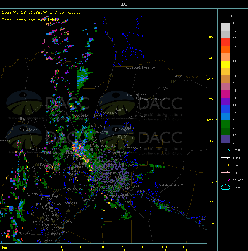This screenshot has width=248, height=251.
Task: Click the 'Lomas_Blancas' map label
Action: pyautogui.click(x=171, y=185)
